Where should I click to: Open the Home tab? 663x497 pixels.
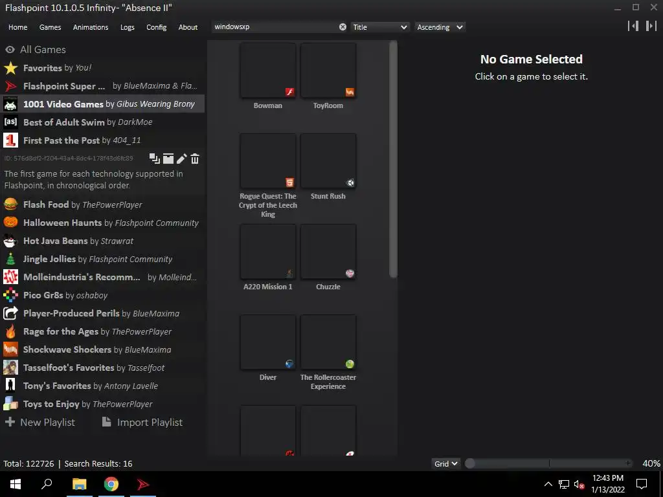click(17, 27)
